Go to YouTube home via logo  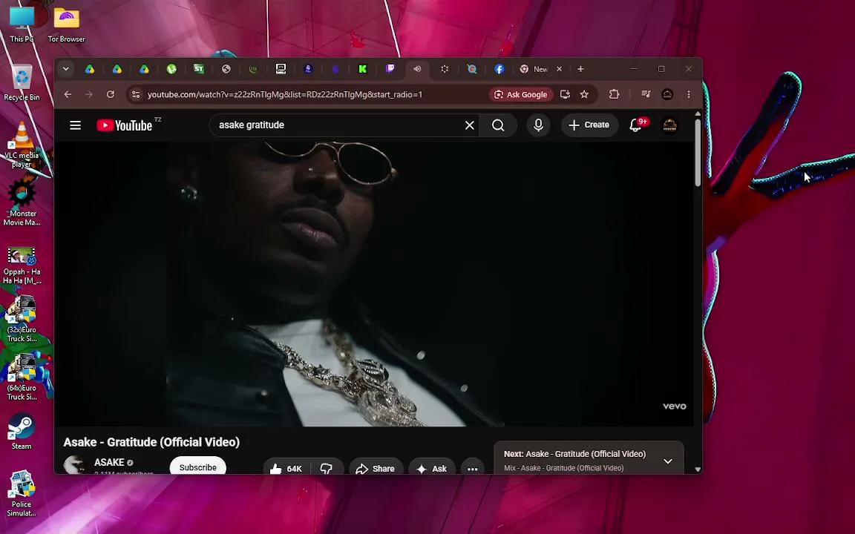(125, 125)
